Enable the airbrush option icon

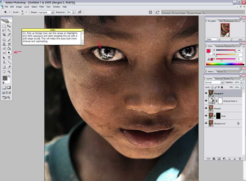tap(80, 12)
